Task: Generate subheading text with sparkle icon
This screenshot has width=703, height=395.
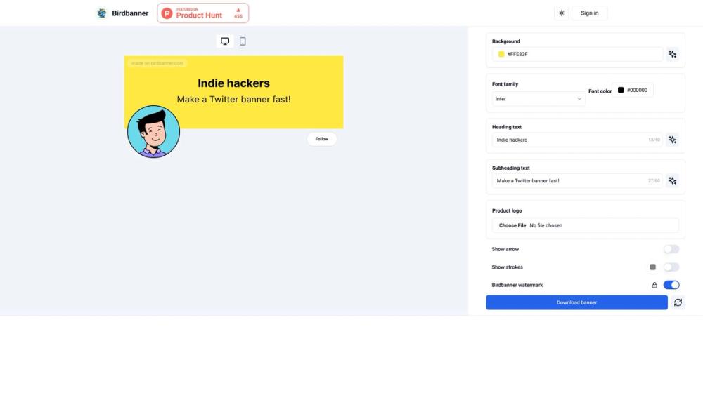Action: point(673,181)
